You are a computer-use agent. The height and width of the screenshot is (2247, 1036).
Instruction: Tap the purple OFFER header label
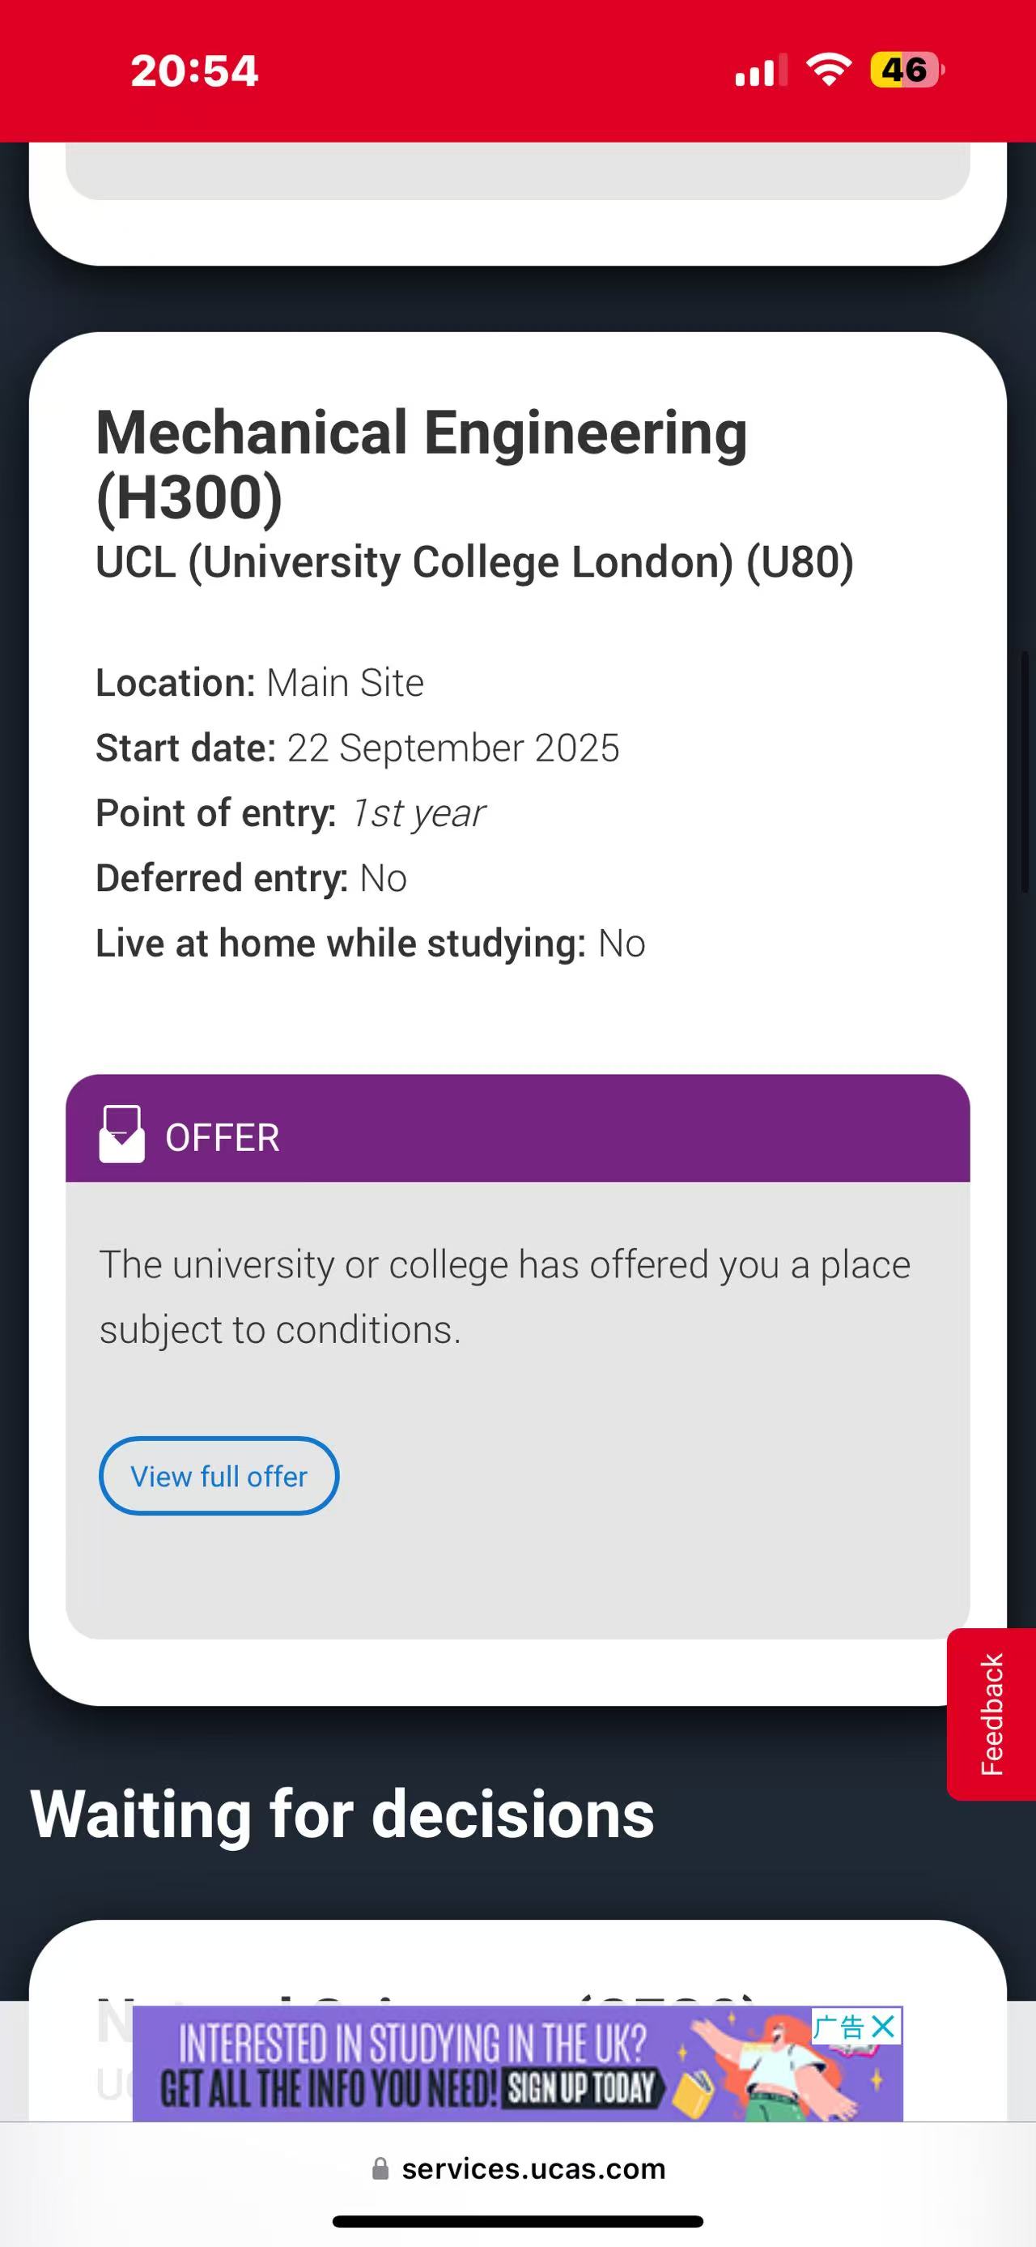pos(223,1137)
